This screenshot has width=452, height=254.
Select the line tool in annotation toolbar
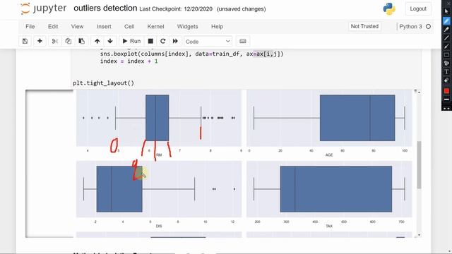[x=446, y=37]
